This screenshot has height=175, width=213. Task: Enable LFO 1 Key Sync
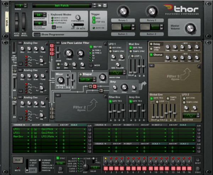[110, 48]
